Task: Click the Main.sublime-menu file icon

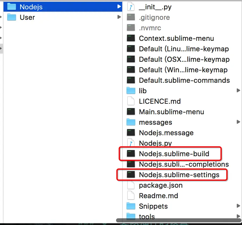Action: 131,112
